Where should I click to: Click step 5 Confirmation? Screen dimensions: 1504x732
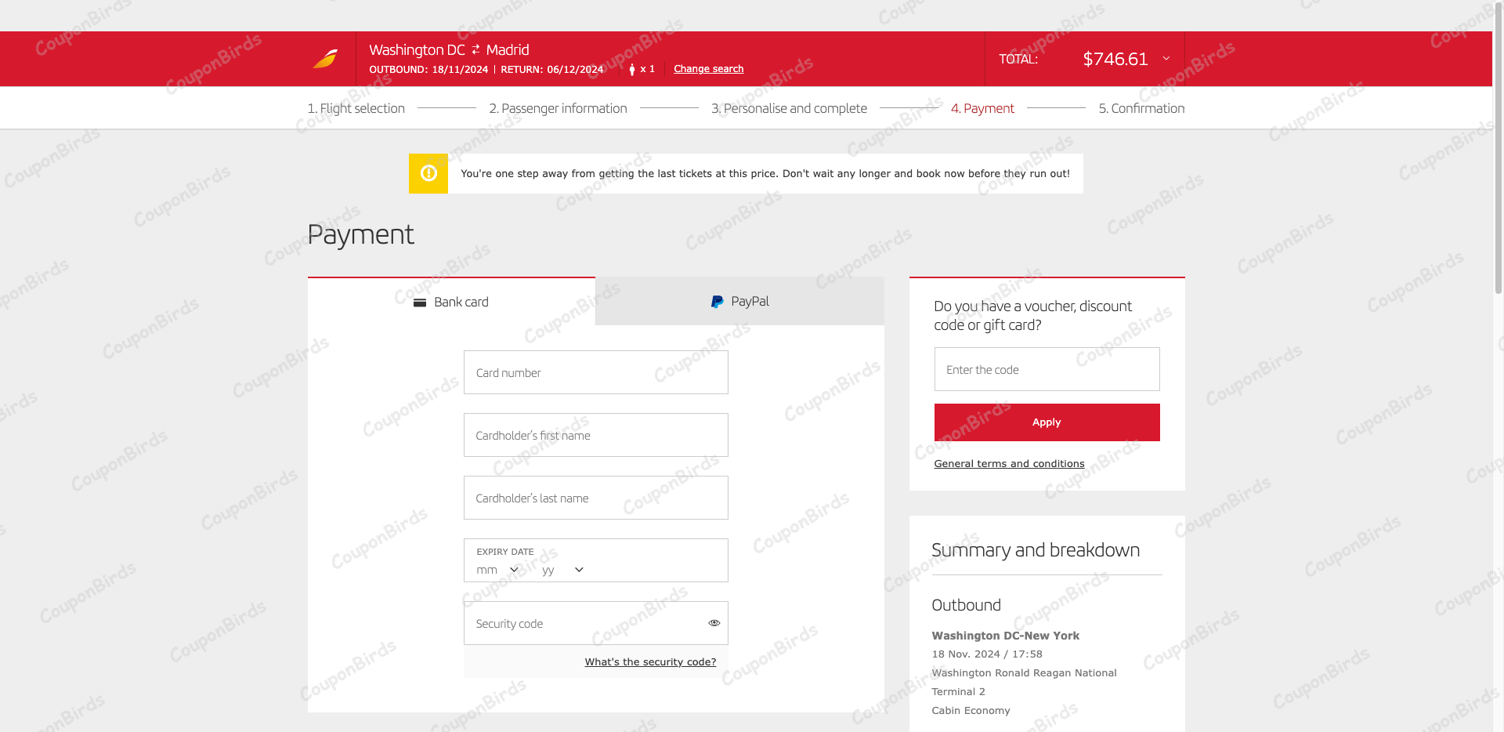[x=1141, y=108]
